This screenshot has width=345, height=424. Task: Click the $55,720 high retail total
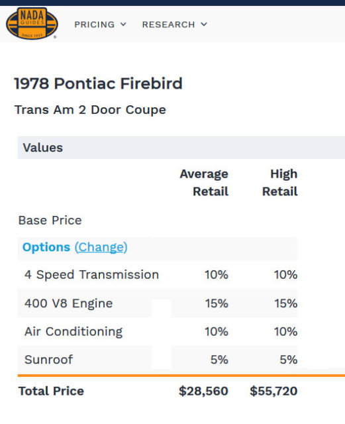click(273, 392)
